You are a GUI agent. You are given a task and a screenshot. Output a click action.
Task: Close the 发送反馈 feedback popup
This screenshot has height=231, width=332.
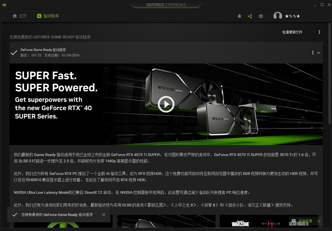click(x=319, y=221)
